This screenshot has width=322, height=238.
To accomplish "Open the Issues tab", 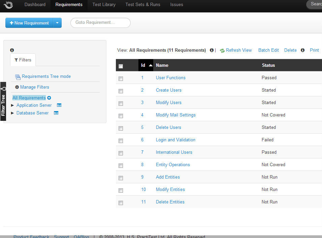I will click(x=176, y=5).
